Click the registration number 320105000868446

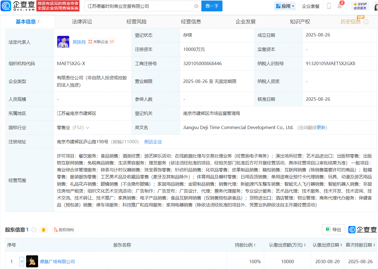click(x=202, y=64)
